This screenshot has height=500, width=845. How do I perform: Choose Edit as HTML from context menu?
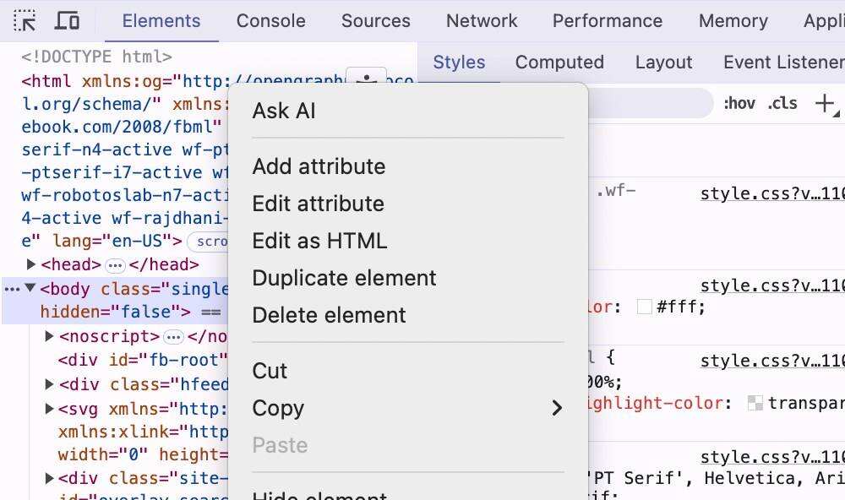point(319,241)
